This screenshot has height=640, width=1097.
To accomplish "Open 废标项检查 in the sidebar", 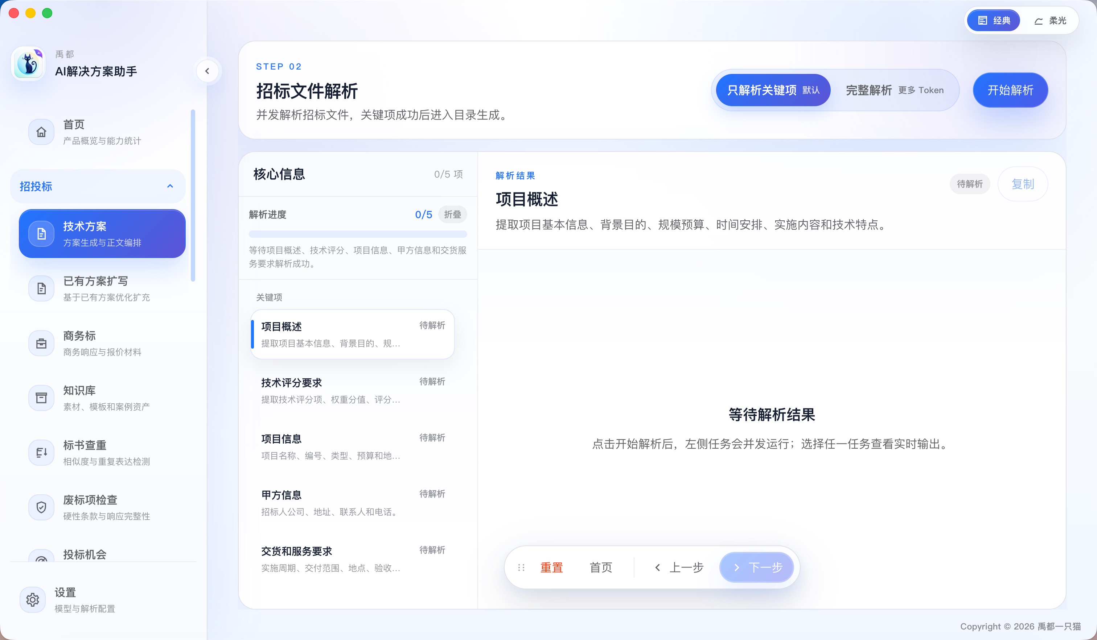I will [102, 507].
